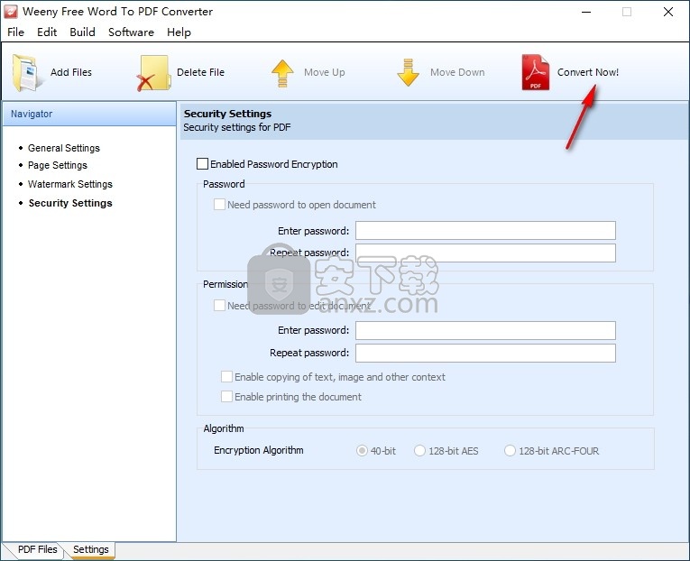Select the 128-bit AES radio
The width and height of the screenshot is (690, 561).
(419, 451)
